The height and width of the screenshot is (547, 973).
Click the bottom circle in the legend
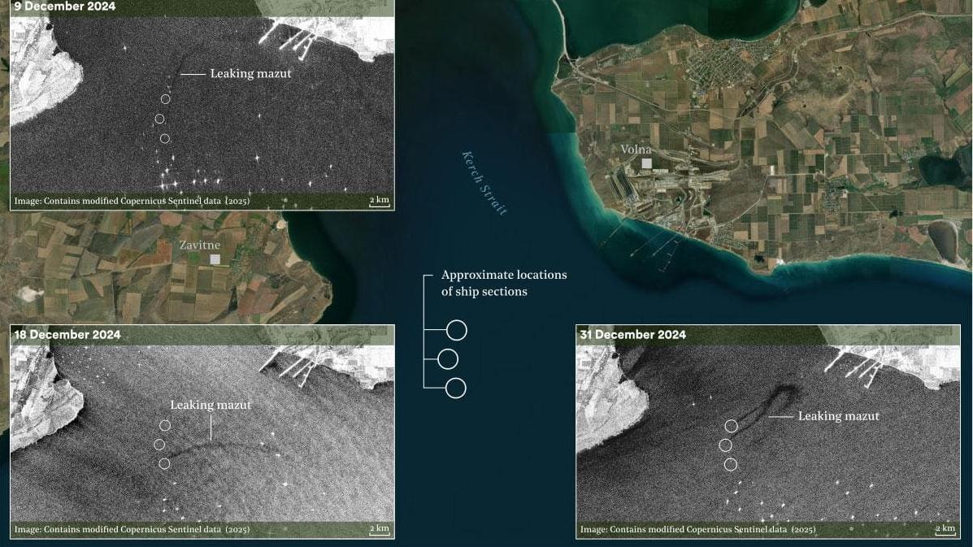(x=456, y=389)
